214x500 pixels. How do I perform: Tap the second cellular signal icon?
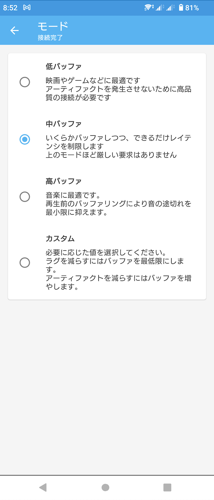[170, 8]
